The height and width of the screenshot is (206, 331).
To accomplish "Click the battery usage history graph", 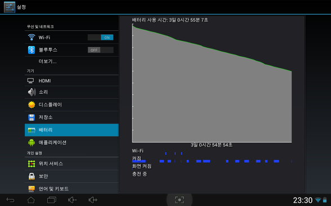I will [212, 83].
